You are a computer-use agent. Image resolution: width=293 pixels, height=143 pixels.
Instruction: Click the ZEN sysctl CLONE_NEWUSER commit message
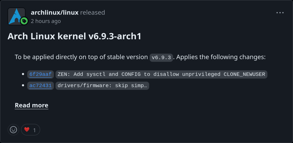[161, 74]
